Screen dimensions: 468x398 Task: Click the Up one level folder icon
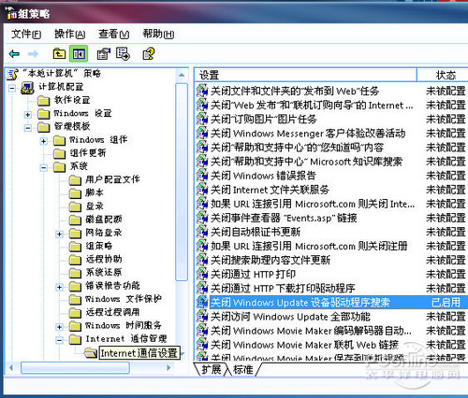tap(59, 54)
